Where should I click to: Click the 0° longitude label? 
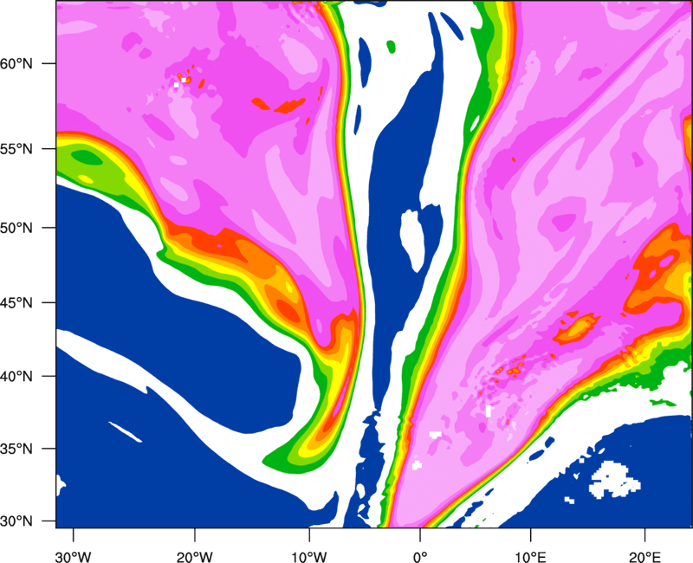tap(420, 557)
